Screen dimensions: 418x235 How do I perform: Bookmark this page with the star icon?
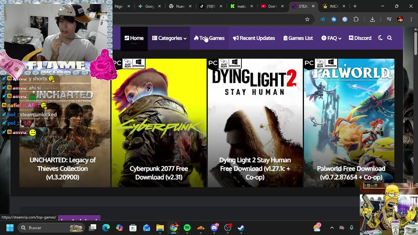pos(307,19)
